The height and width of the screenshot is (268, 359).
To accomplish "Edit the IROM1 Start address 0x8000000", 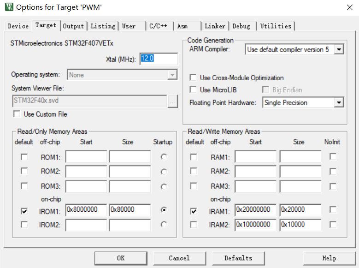I will tap(86, 210).
